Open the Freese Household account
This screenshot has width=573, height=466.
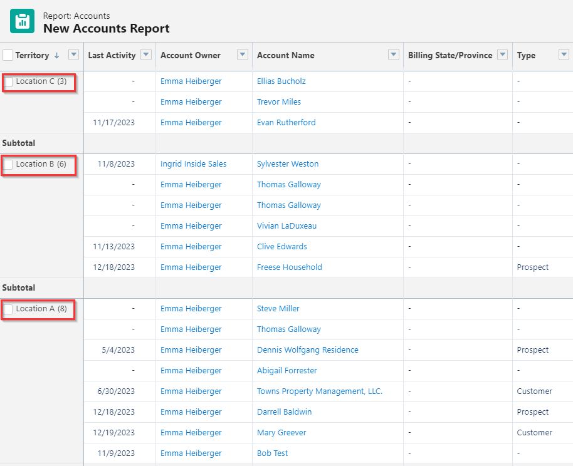coord(290,267)
